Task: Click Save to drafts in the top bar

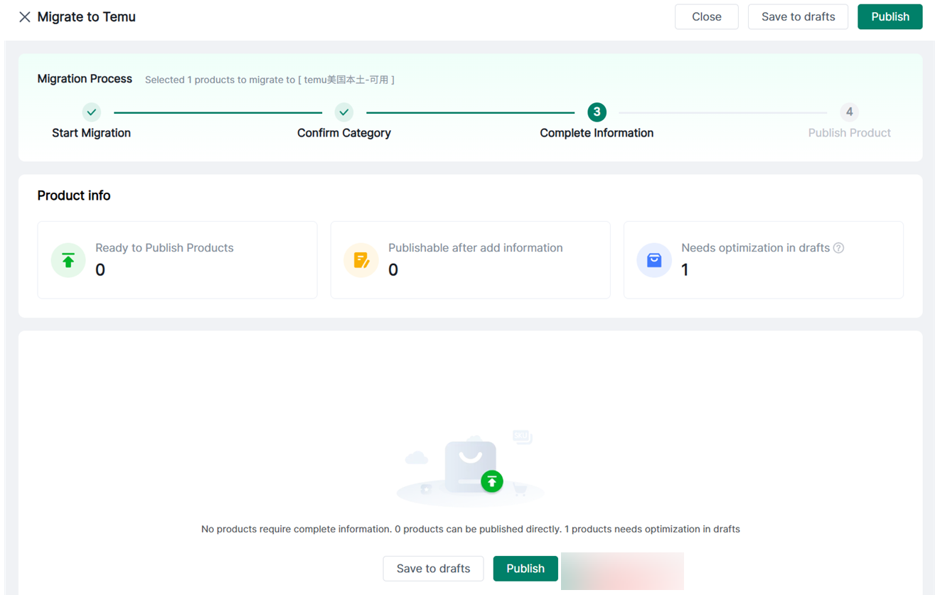Action: [x=798, y=17]
